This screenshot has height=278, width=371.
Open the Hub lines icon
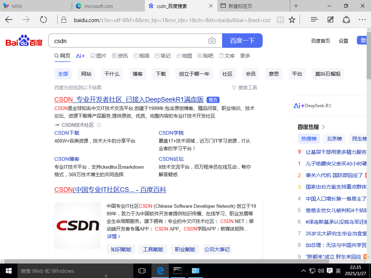click(314, 20)
